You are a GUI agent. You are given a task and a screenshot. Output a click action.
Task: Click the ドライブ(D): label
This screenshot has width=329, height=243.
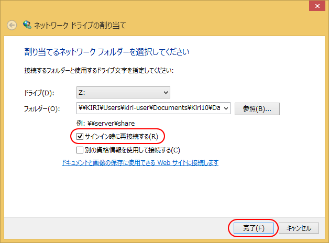coord(39,93)
